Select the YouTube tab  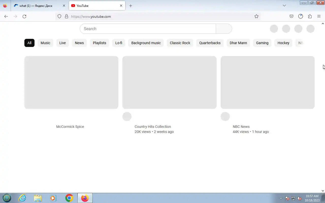(x=97, y=6)
